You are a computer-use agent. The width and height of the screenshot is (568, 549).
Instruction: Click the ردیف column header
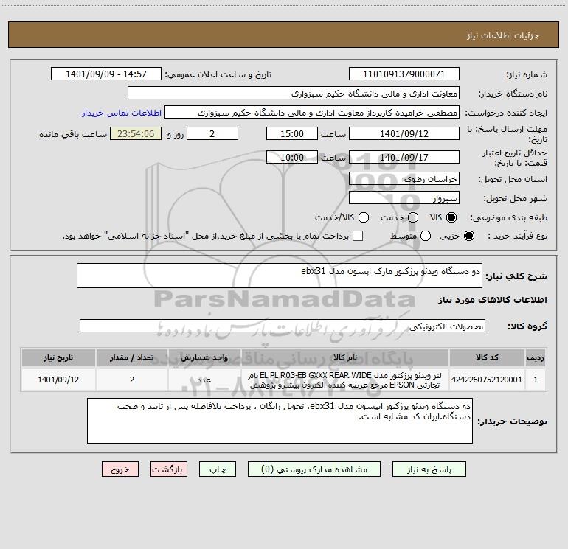coord(536,357)
